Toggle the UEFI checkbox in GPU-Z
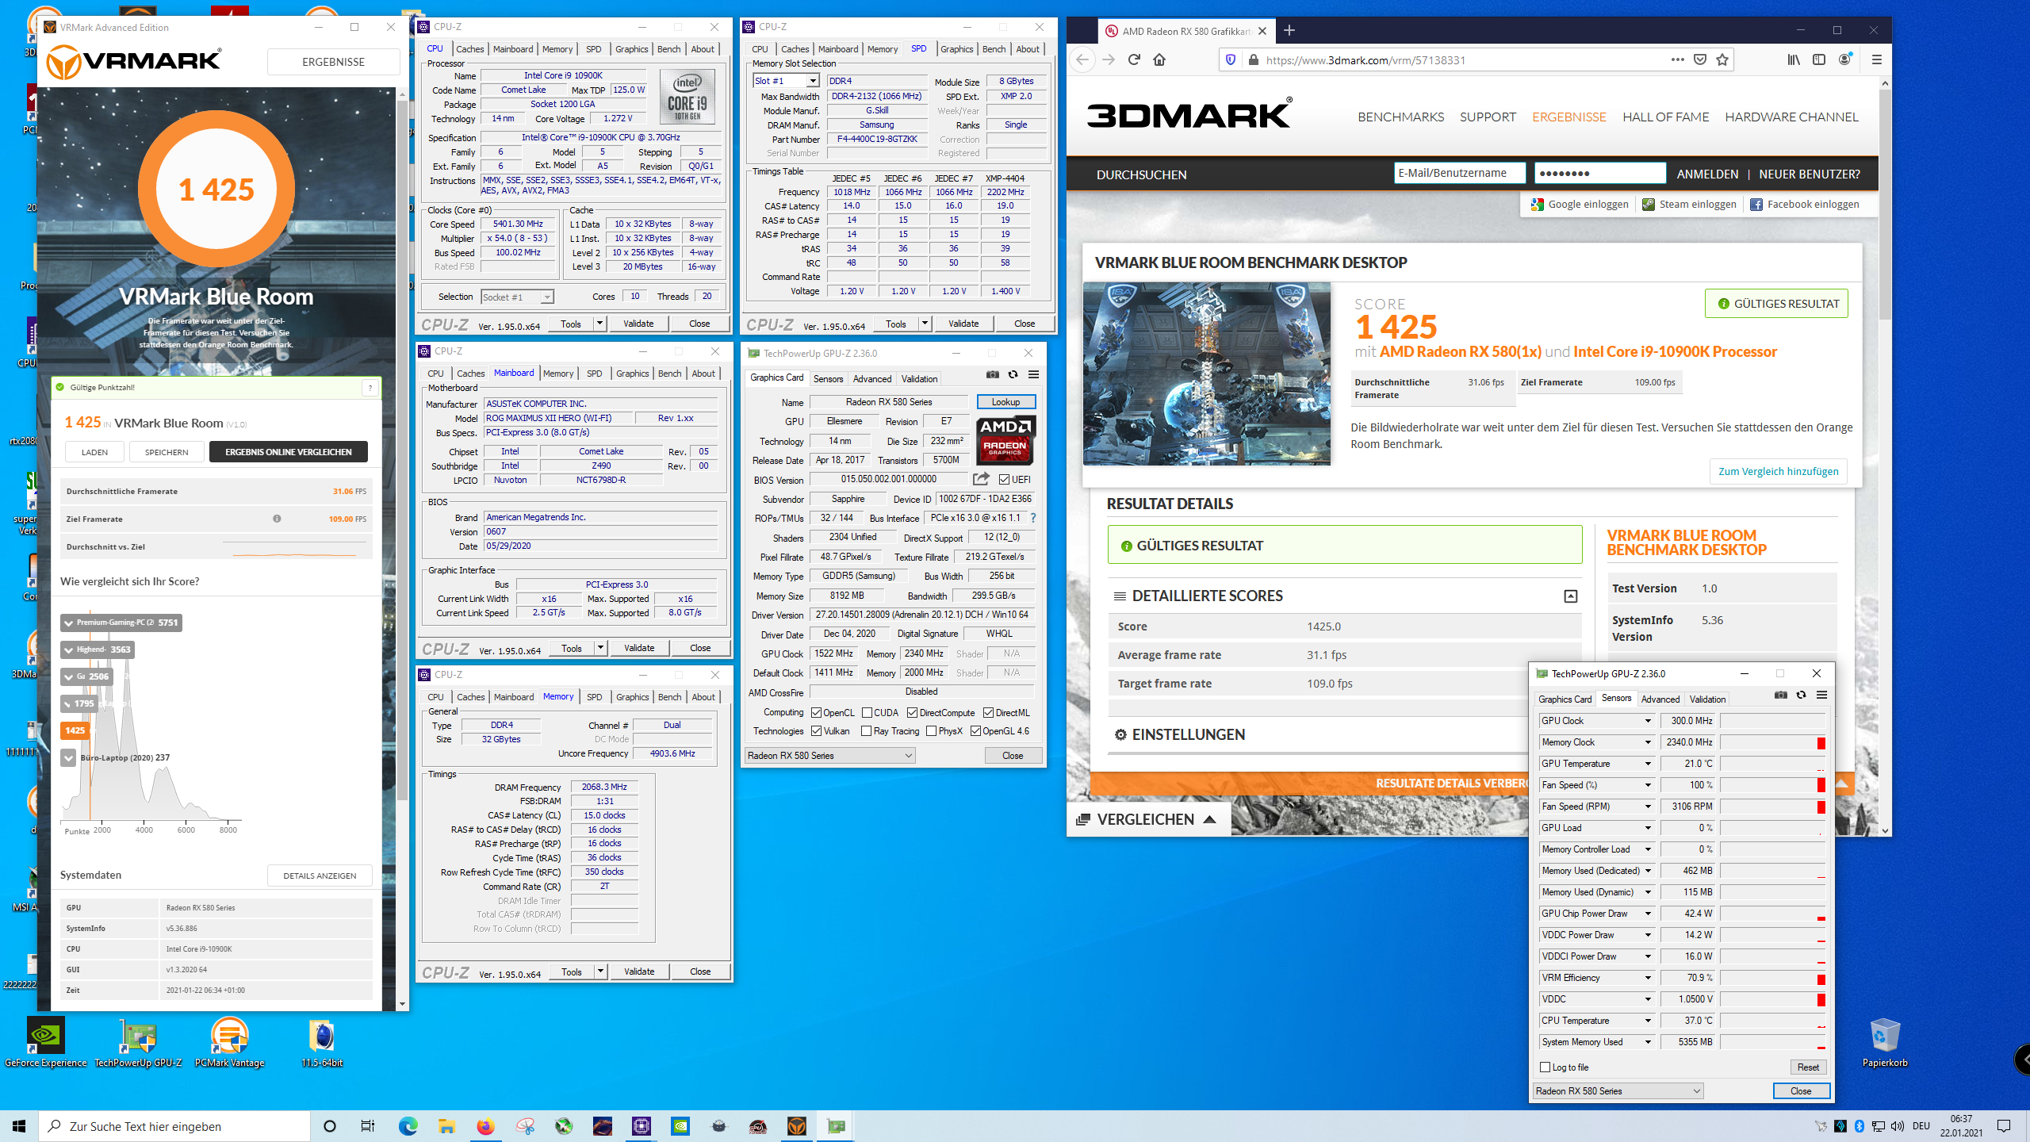2030x1142 pixels. pyautogui.click(x=1004, y=479)
